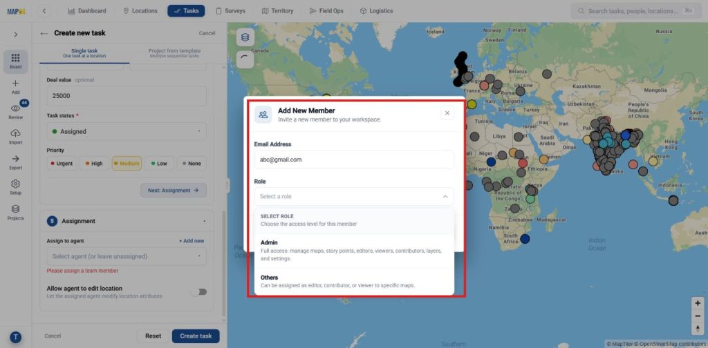Click the MAPOG logo
708x348 pixels.
17,11
